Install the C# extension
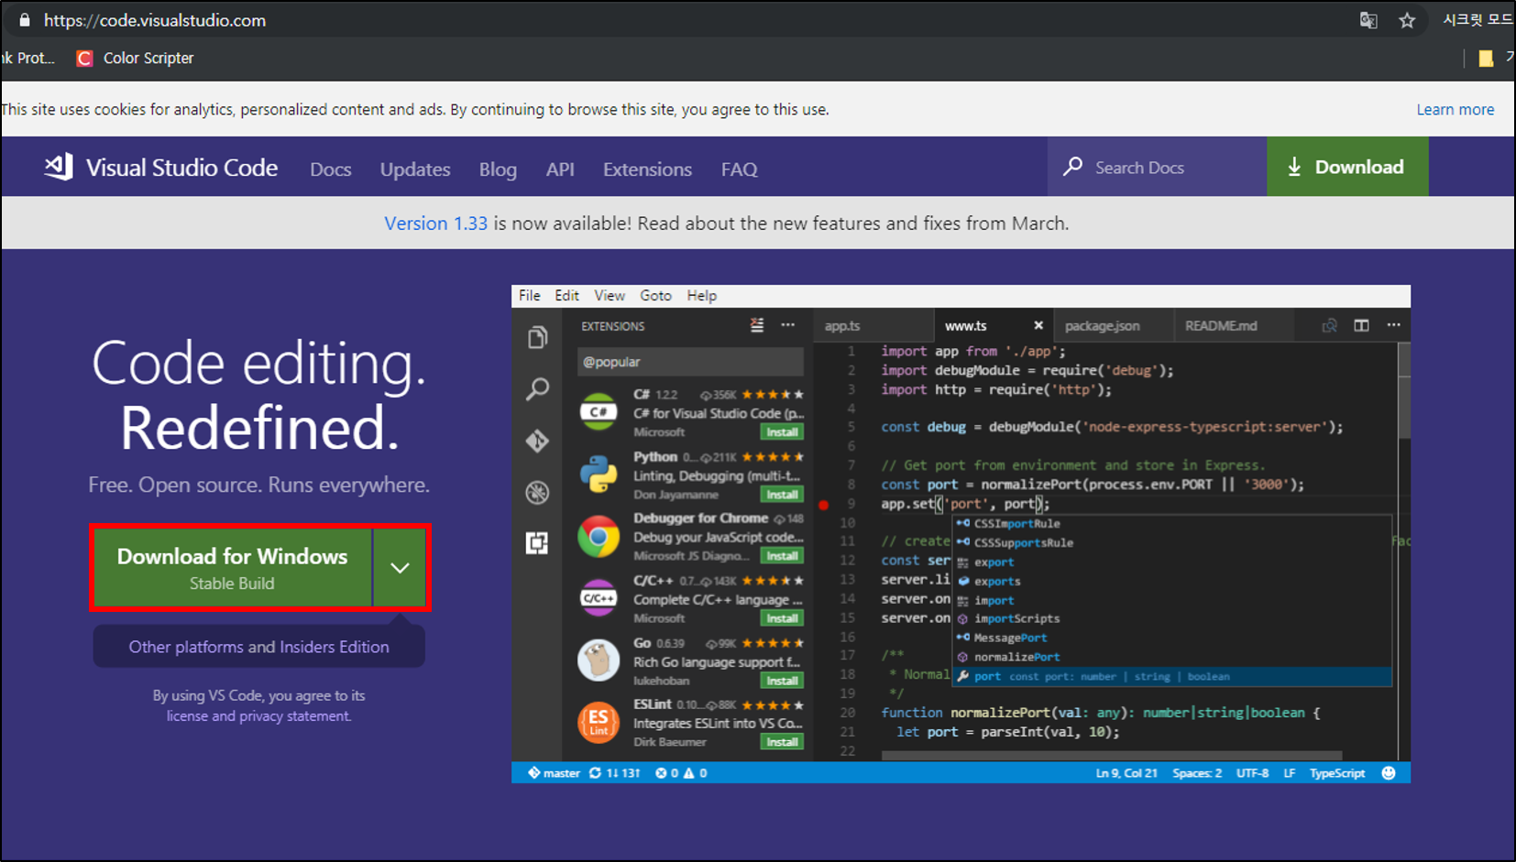The image size is (1516, 862). [782, 432]
